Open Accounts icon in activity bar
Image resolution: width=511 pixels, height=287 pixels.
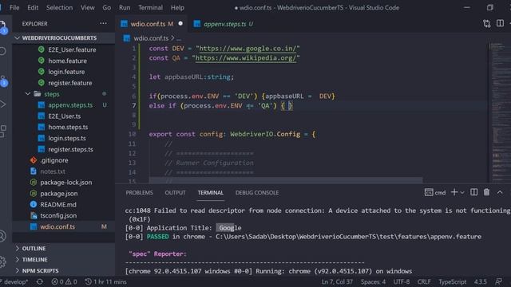coord(3,236)
